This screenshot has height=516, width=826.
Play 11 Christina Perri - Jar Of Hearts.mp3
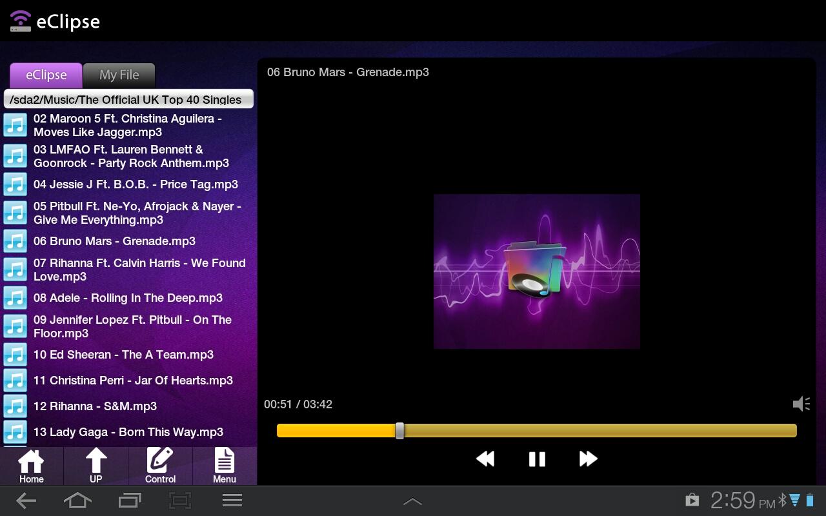pyautogui.click(x=133, y=381)
